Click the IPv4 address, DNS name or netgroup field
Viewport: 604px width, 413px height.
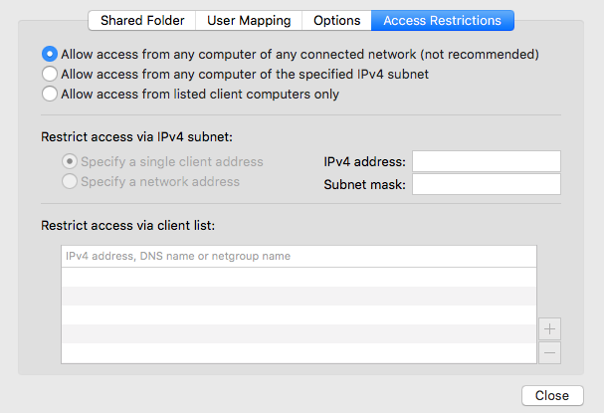click(x=299, y=256)
